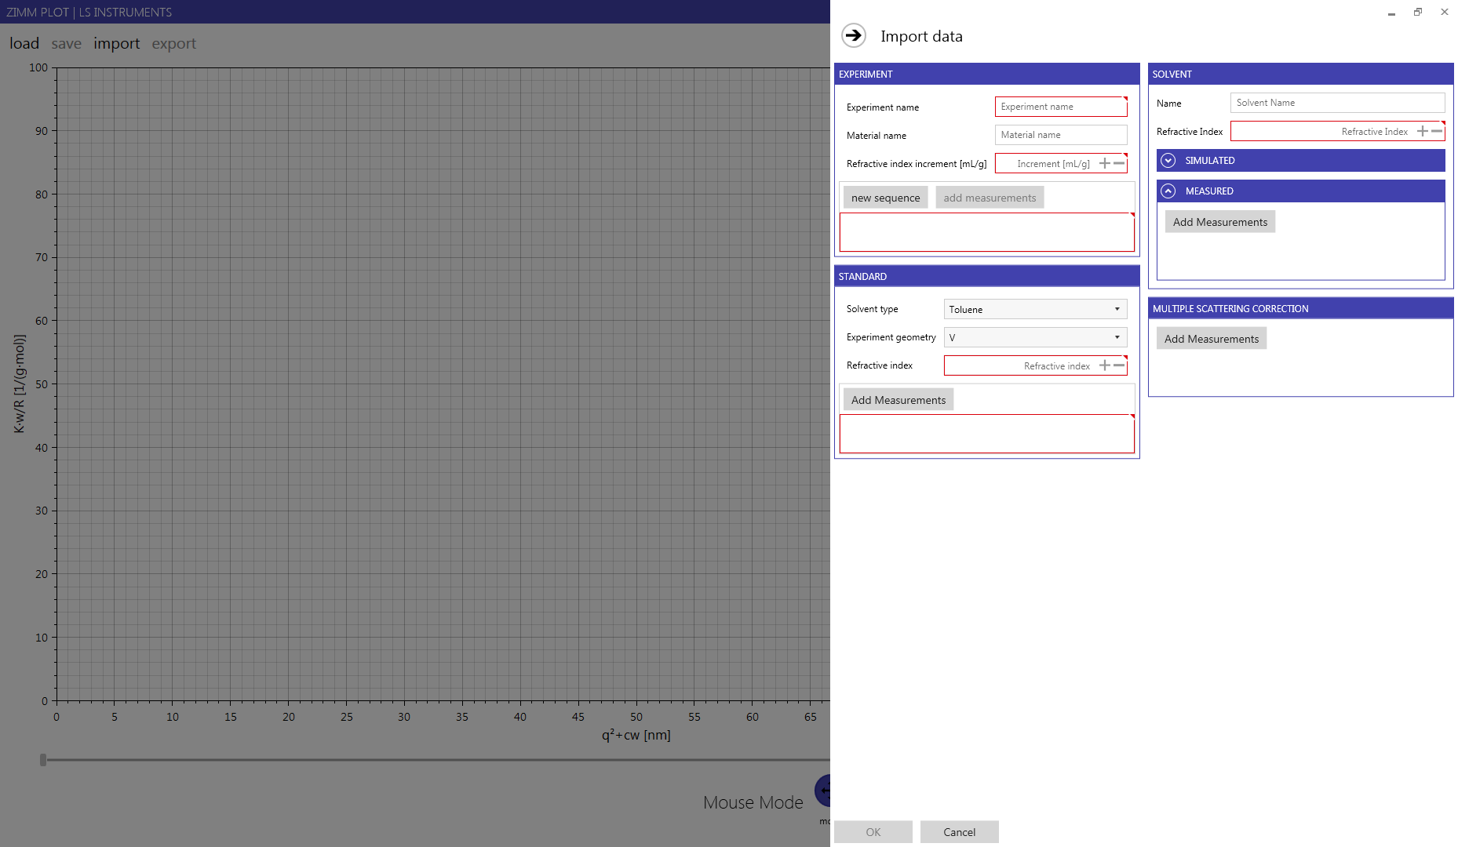The height and width of the screenshot is (847, 1458).
Task: Click the load menu item
Action: [24, 43]
